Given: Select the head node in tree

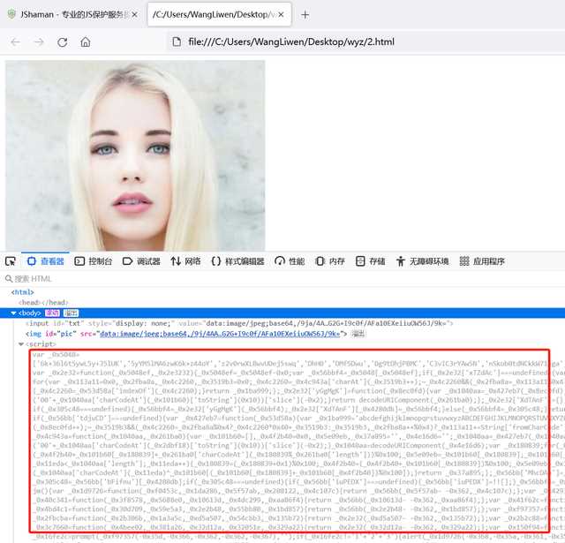Looking at the screenshot, I should pos(43,302).
